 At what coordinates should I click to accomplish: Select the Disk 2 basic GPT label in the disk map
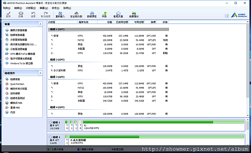pos(56,140)
